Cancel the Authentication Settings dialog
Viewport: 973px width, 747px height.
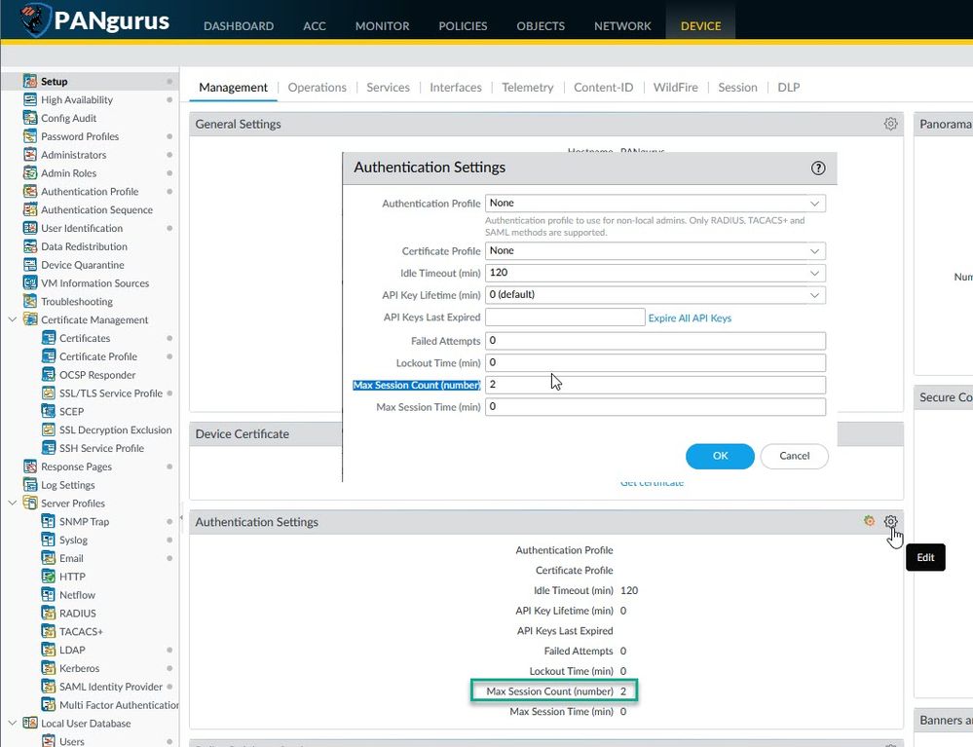[794, 456]
